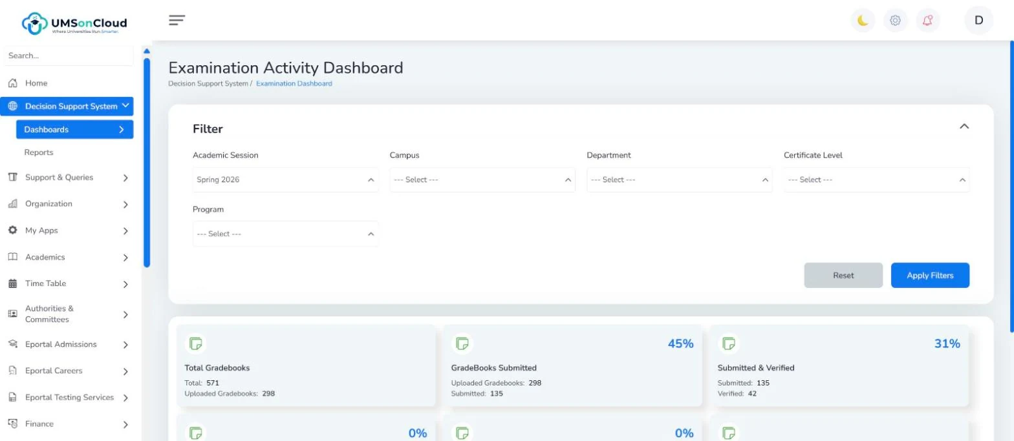Open notifications bell icon

(x=927, y=21)
